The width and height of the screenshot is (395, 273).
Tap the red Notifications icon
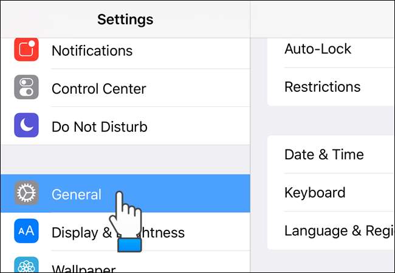coord(26,50)
